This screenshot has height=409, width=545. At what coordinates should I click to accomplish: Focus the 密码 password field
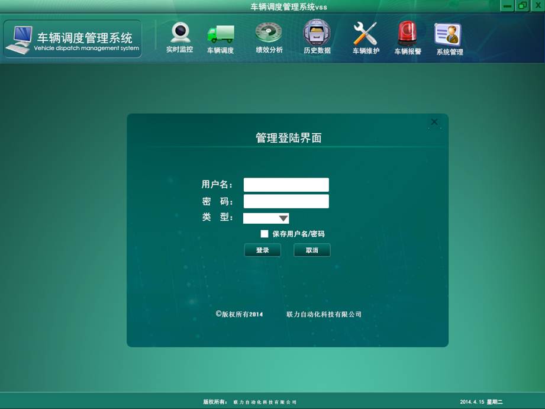tap(286, 201)
